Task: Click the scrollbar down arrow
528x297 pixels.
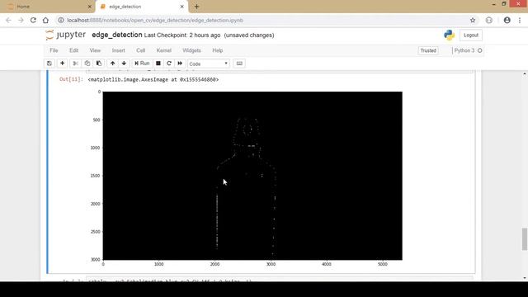Action: coord(525,278)
